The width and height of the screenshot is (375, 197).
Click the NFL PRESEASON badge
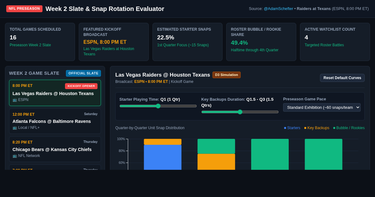pyautogui.click(x=24, y=9)
